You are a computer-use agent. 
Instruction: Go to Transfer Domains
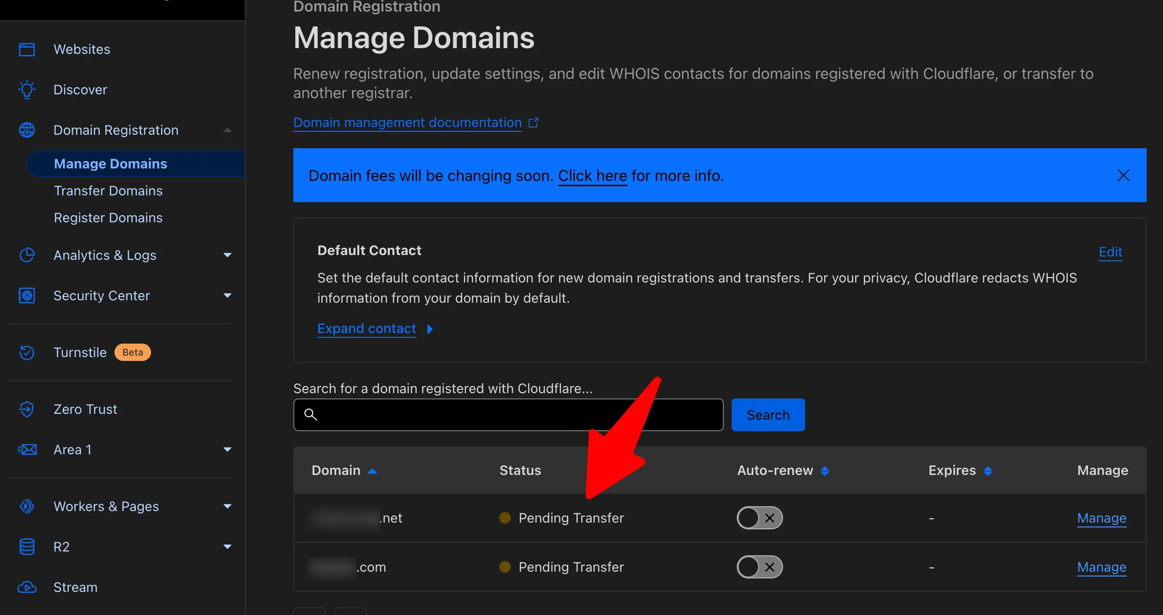tap(108, 191)
